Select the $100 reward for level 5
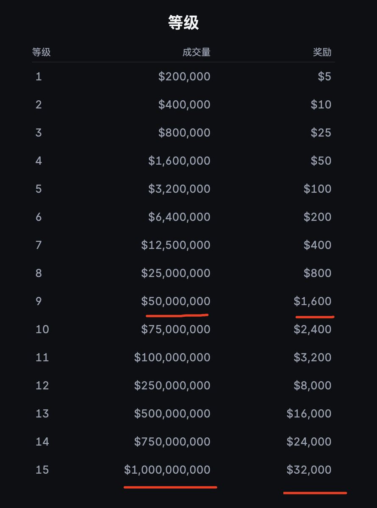Image resolution: width=377 pixels, height=508 pixels. click(x=318, y=189)
